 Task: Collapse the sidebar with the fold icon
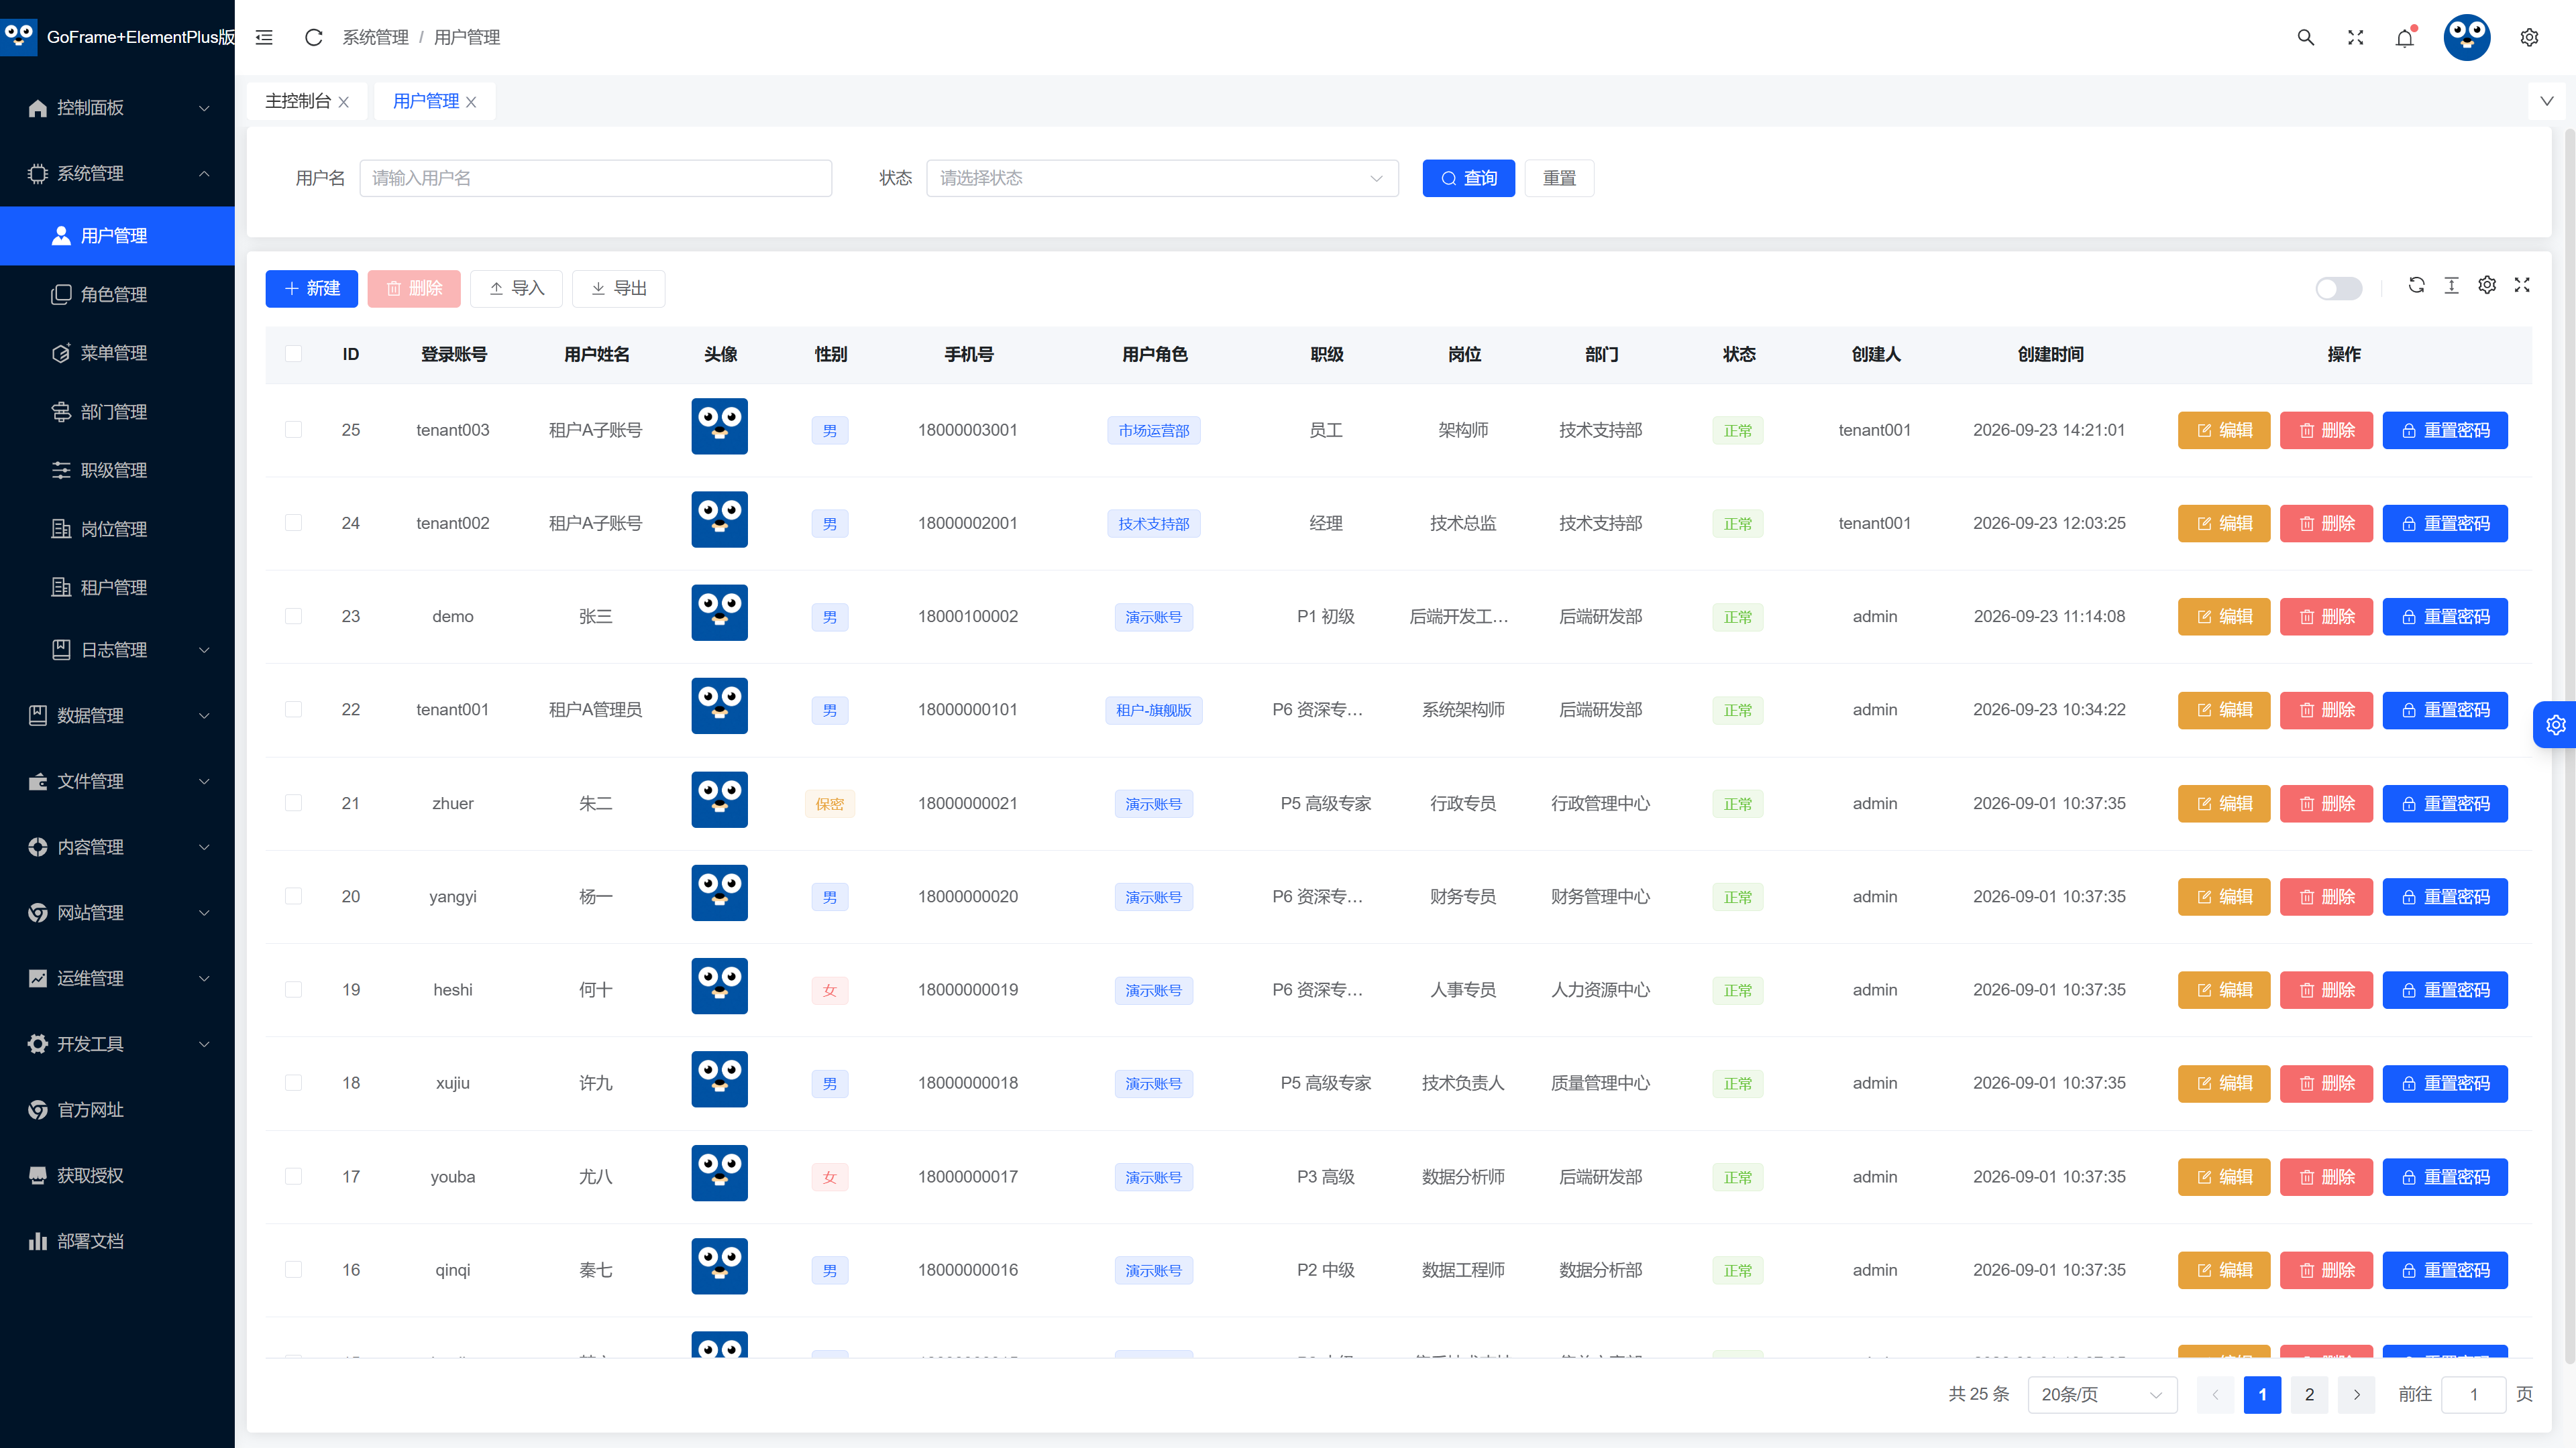pyautogui.click(x=264, y=37)
